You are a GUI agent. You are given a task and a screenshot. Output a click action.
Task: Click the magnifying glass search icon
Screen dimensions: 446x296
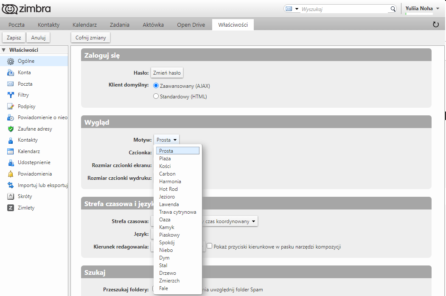click(393, 9)
